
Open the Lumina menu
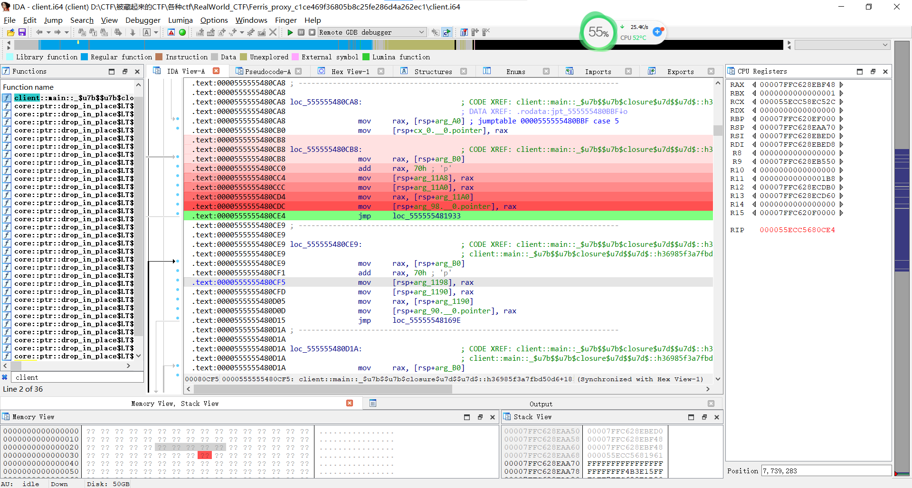[x=180, y=20]
